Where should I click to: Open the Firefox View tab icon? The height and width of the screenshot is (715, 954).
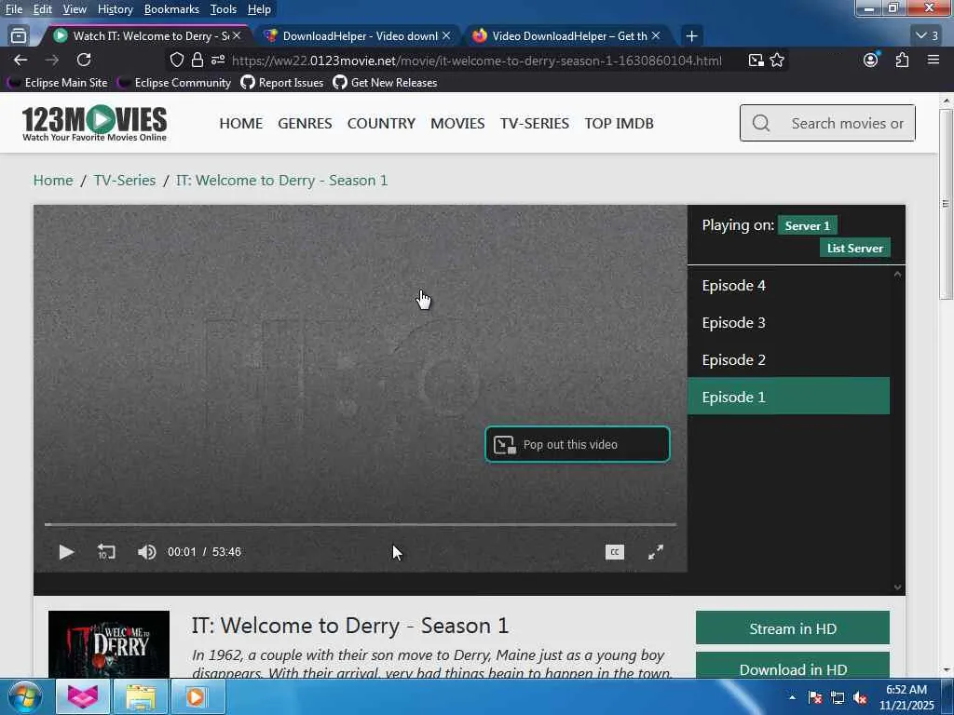coord(19,36)
